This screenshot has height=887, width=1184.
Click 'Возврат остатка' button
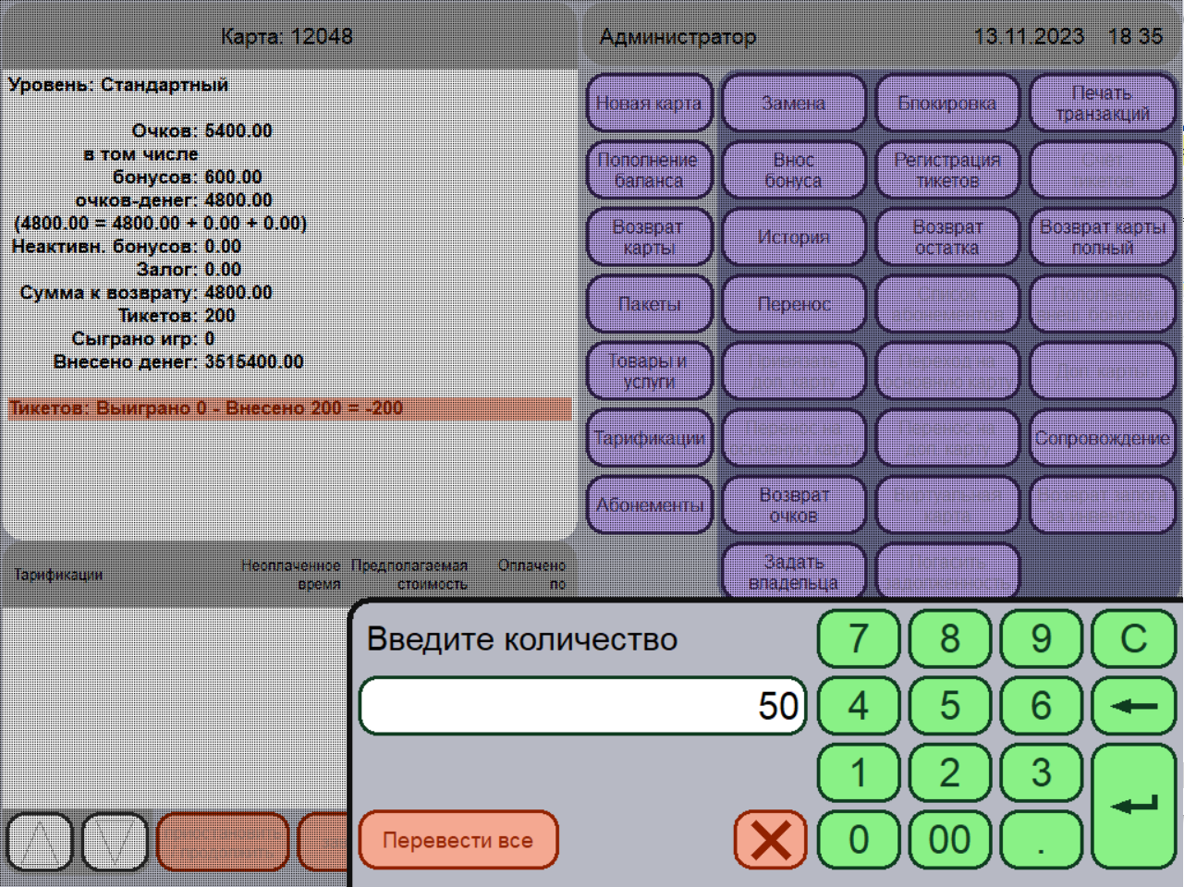point(947,237)
